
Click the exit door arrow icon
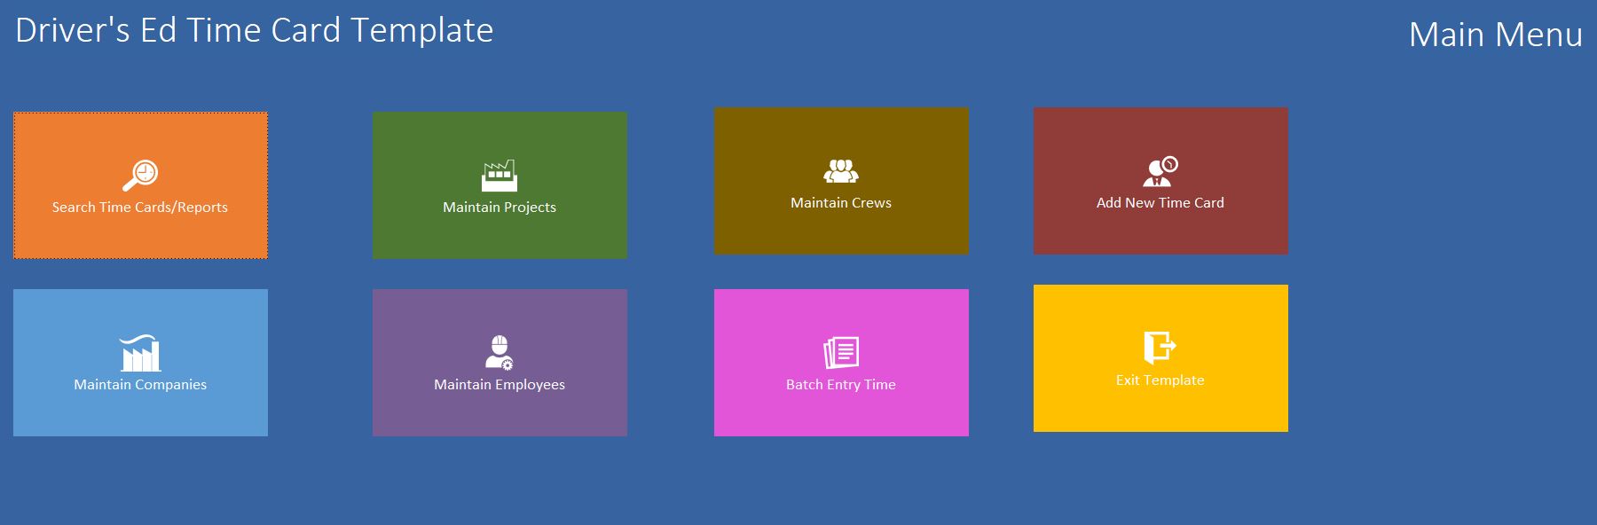pos(1160,347)
